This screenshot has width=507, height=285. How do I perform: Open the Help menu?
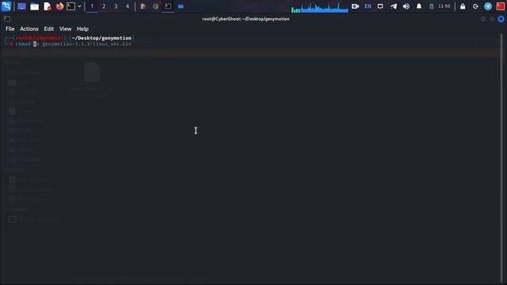(x=82, y=28)
